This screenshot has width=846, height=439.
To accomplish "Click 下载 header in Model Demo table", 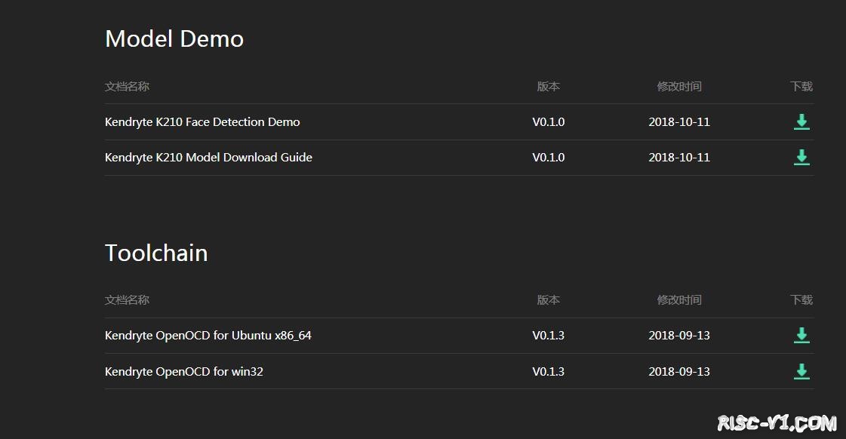I will coord(801,86).
